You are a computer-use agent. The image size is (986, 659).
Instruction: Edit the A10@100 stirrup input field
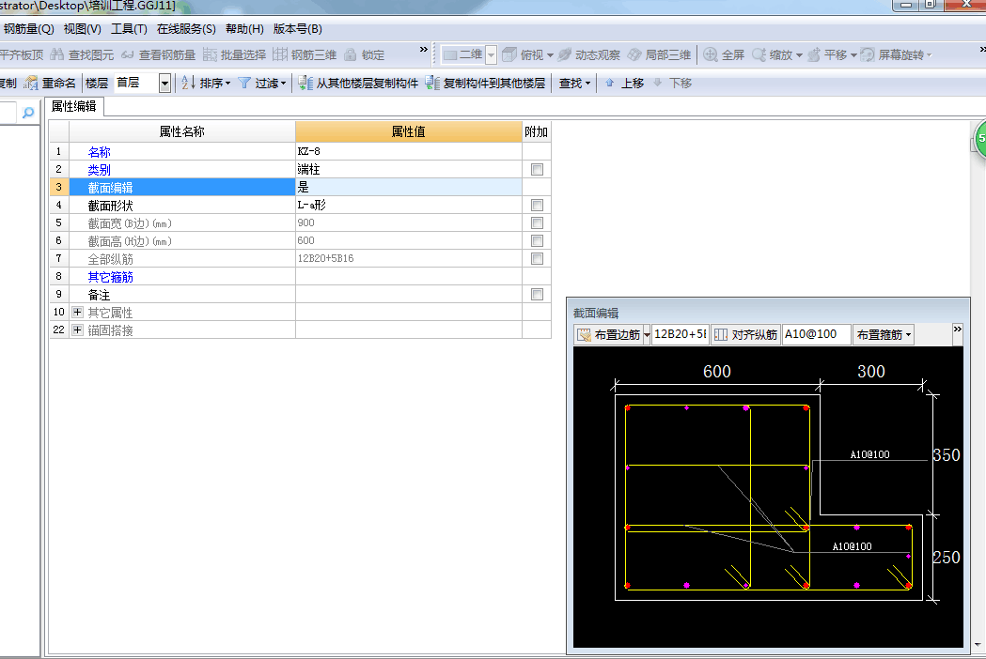click(x=816, y=334)
